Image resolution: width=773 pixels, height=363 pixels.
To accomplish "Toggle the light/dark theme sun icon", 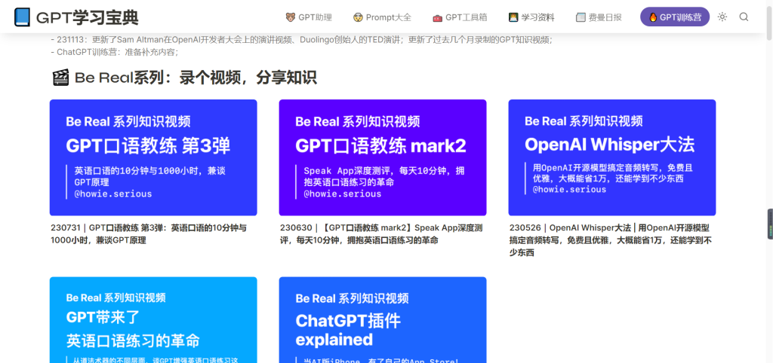I will [x=722, y=17].
